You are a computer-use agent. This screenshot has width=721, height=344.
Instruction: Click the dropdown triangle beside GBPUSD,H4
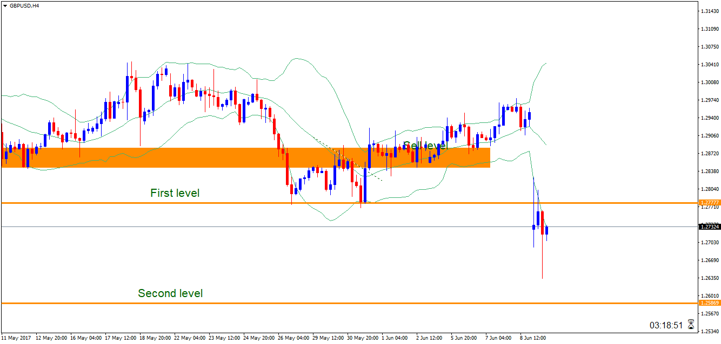click(x=5, y=5)
